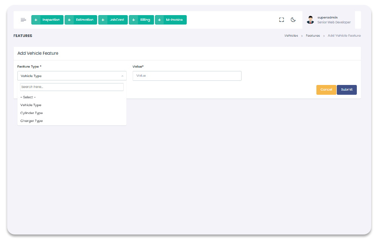Open the Vehicles breadcrumb link
The height and width of the screenshot is (239, 378).
point(291,35)
